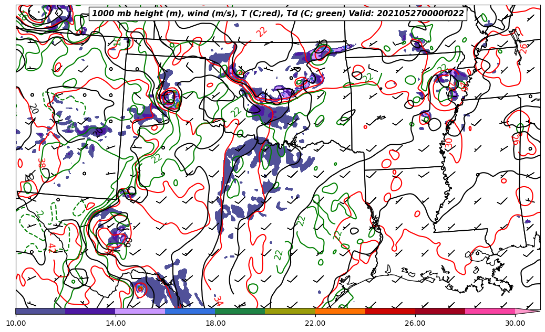The height and width of the screenshot is (332, 545).
Task: Click the pink arrow tip of colorbar
Action: click(x=527, y=311)
